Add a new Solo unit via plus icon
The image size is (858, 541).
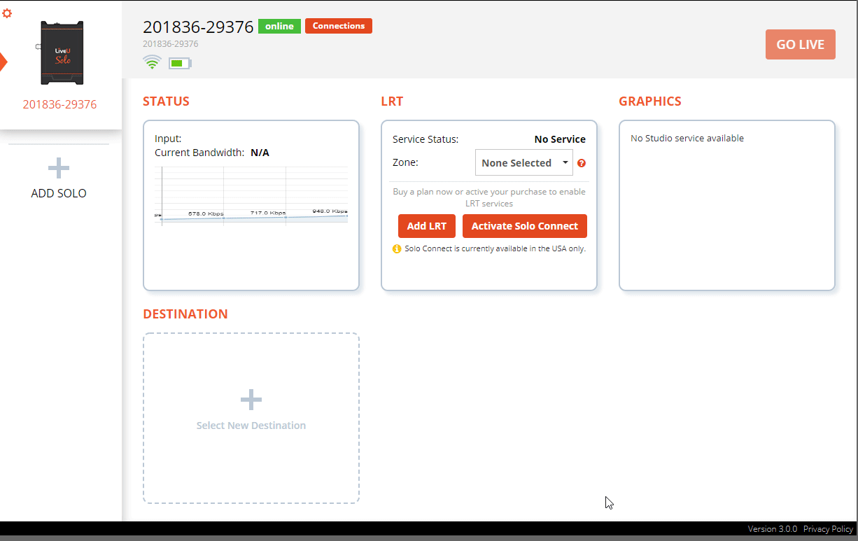tap(59, 168)
